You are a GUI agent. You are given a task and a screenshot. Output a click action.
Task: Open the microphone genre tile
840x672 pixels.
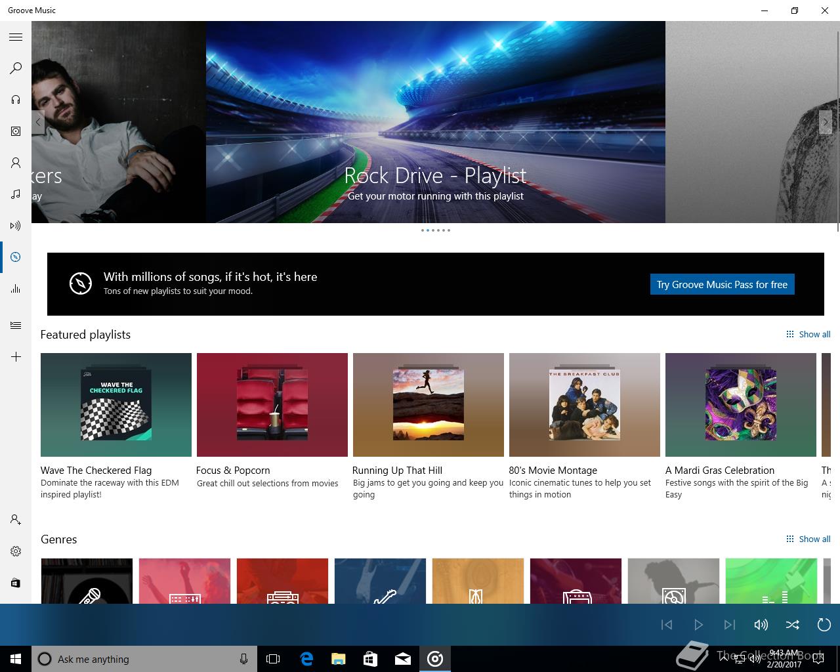point(87,581)
